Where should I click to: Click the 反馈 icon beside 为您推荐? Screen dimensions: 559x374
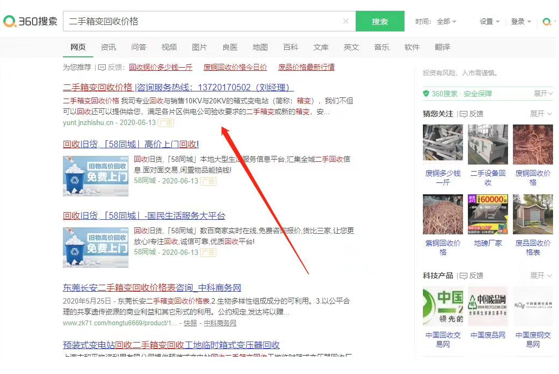point(102,68)
